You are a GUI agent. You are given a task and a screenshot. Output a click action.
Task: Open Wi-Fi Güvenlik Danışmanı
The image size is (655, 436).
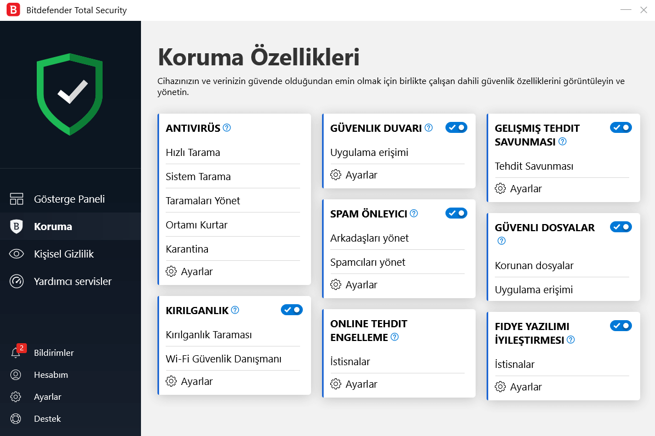[x=223, y=359]
